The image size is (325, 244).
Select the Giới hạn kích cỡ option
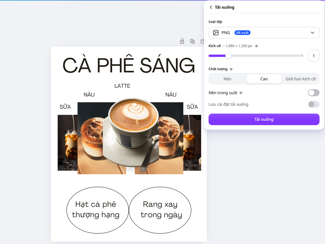point(300,79)
